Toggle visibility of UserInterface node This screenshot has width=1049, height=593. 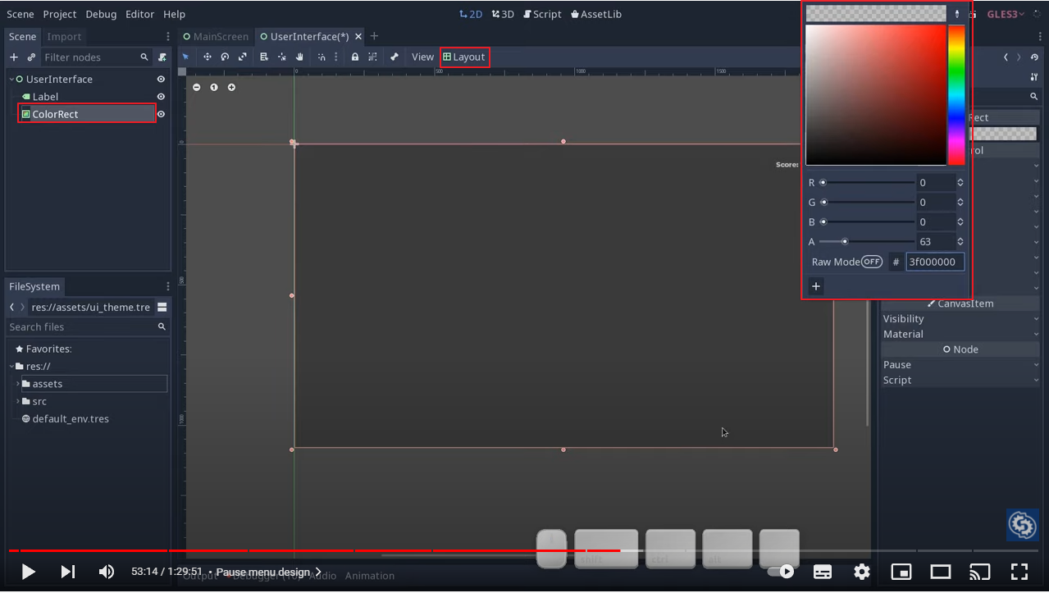coord(161,79)
